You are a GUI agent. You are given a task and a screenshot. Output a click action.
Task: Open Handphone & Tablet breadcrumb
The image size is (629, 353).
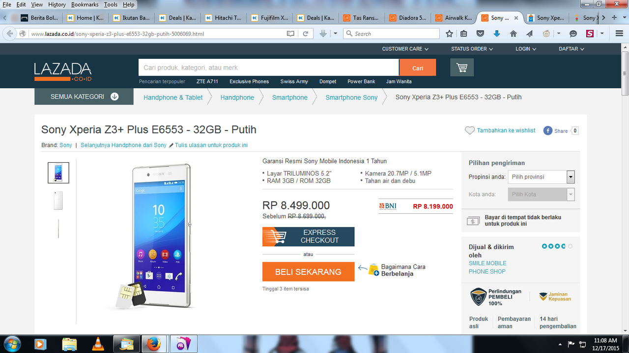[x=173, y=98]
